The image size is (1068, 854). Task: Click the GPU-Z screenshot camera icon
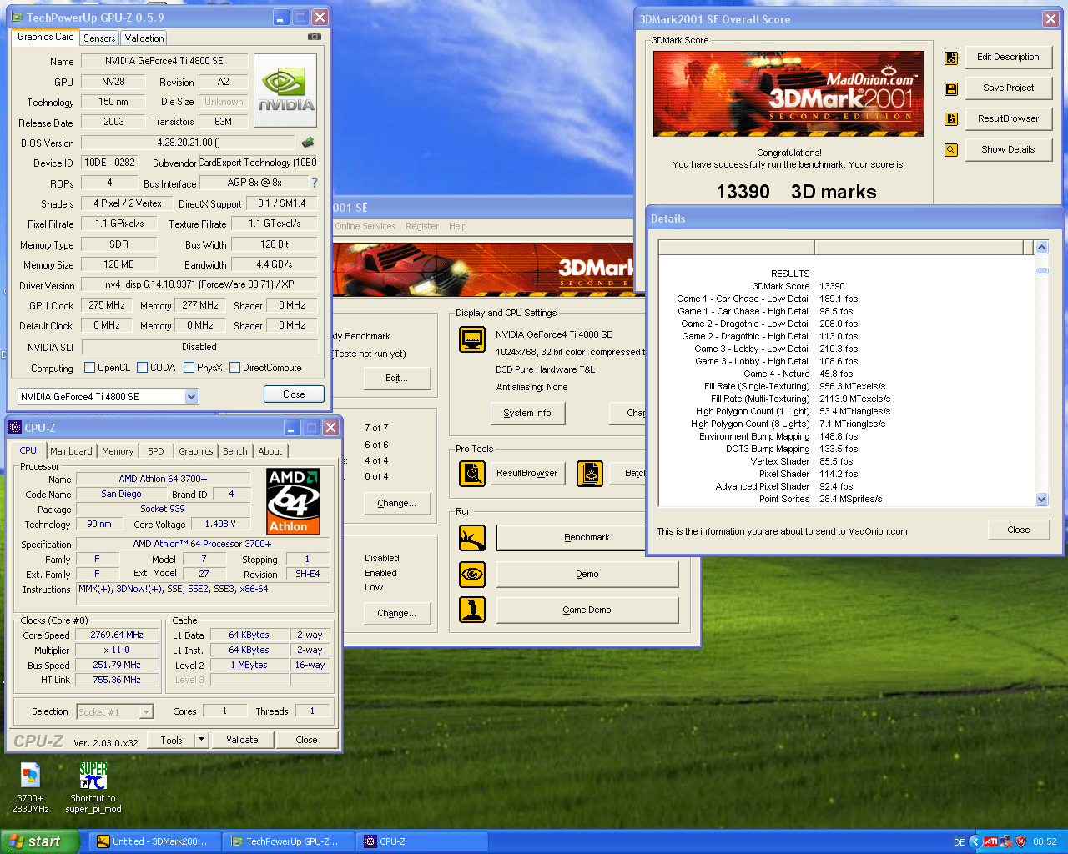[315, 37]
